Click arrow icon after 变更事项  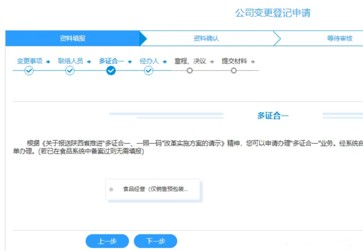click(48, 61)
